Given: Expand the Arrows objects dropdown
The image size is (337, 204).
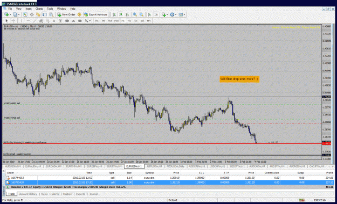Looking at the screenshot, I should click(x=90, y=21).
